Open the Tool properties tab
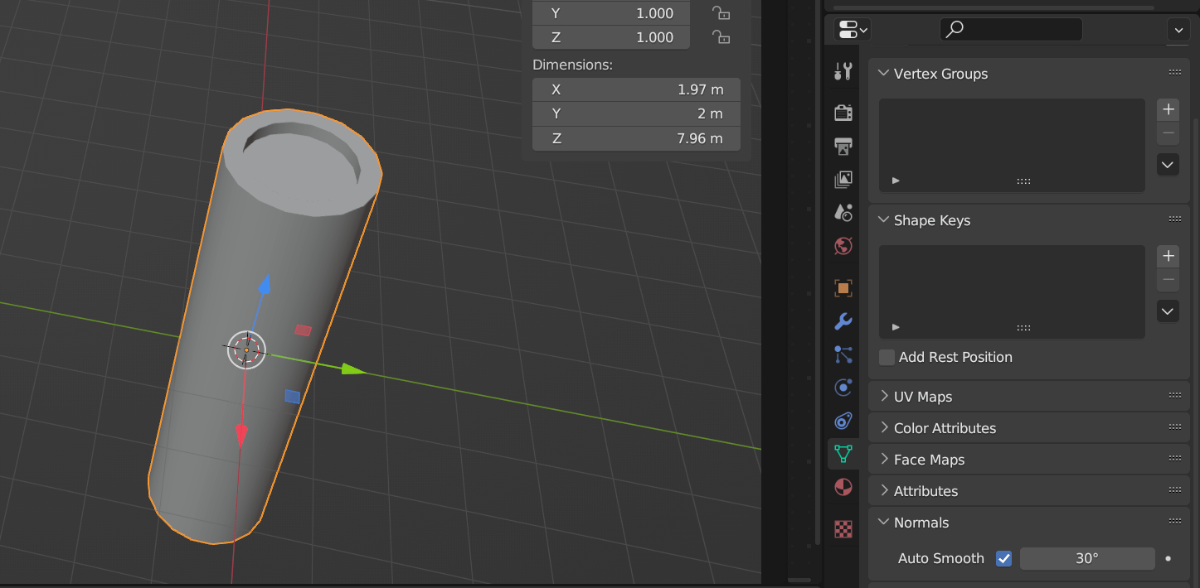Viewport: 1200px width, 588px height. point(843,71)
